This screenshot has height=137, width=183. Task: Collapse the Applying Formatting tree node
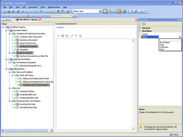(6, 59)
